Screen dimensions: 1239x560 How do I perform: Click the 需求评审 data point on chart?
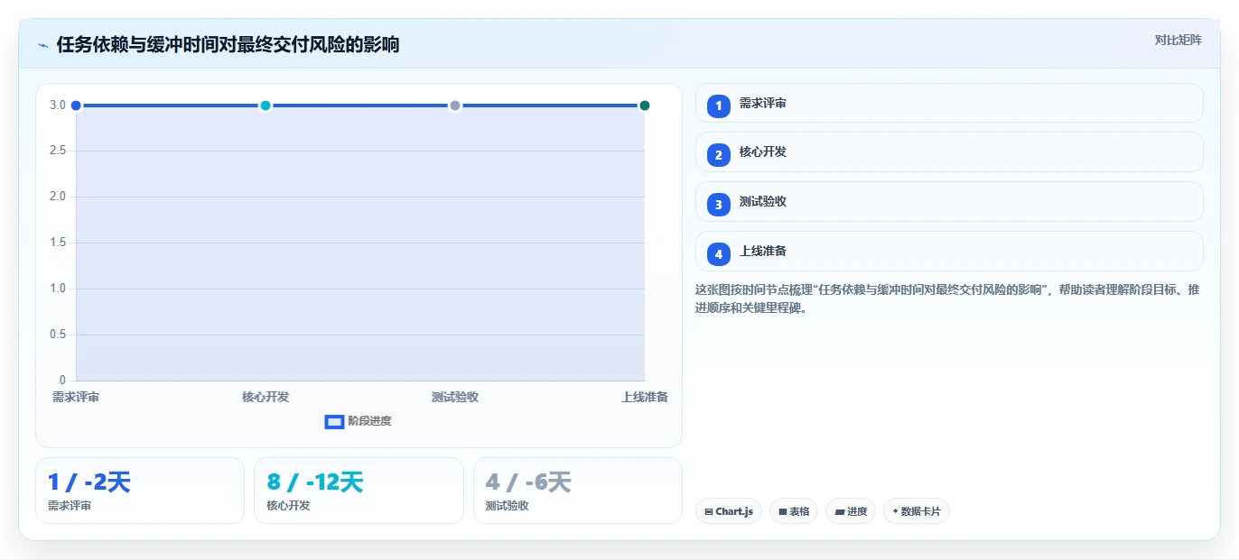tap(76, 106)
